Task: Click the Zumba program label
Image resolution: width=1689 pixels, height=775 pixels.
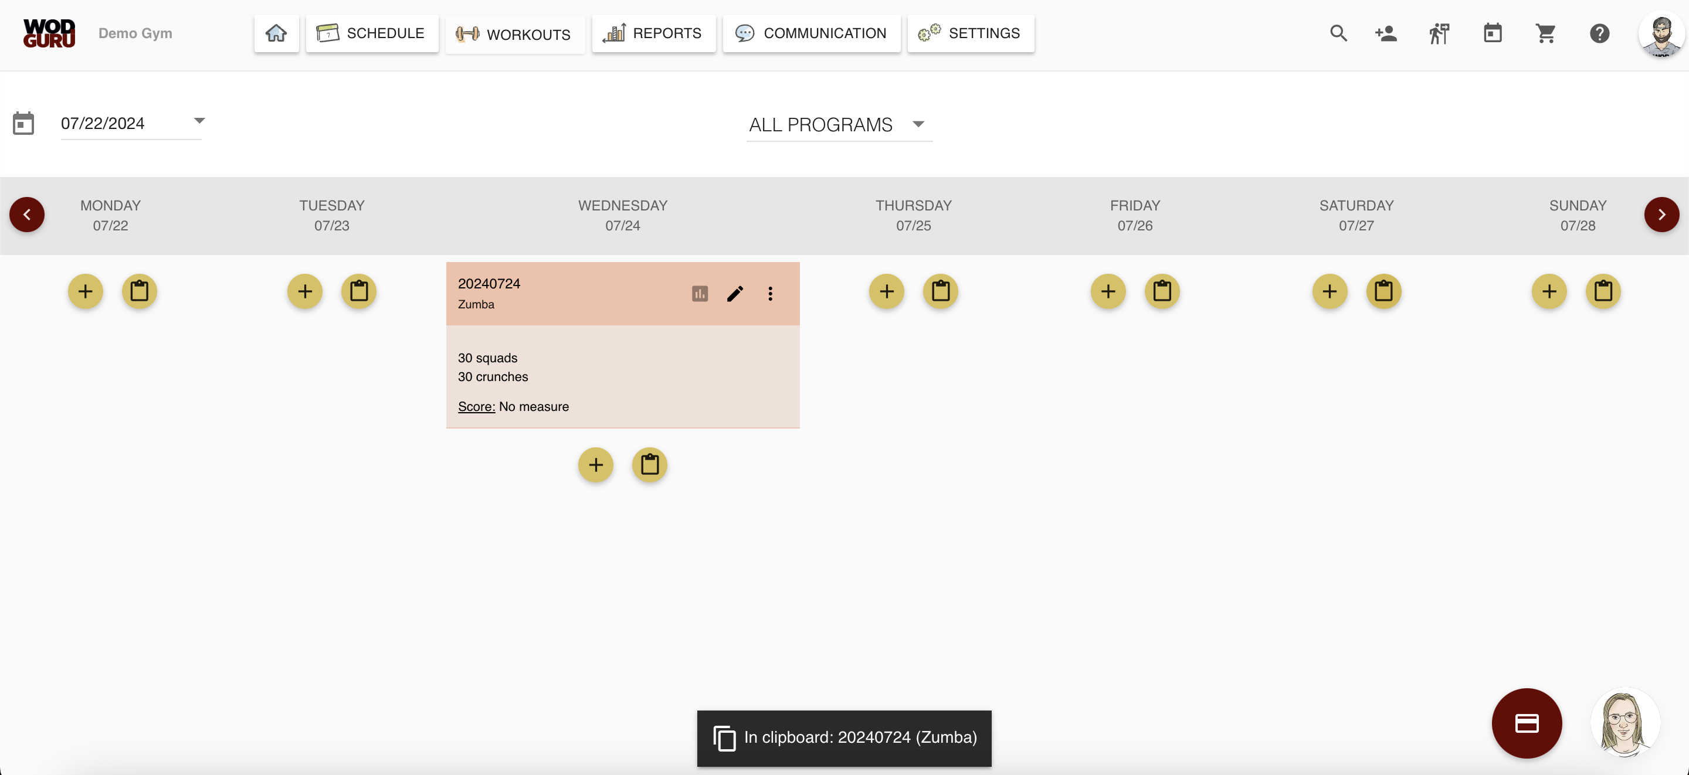Action: 476,304
